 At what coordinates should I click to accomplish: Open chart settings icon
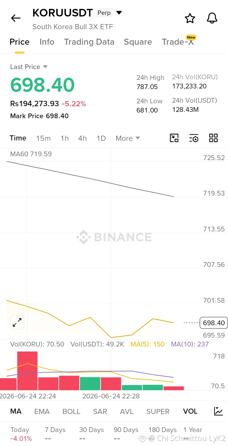(194, 138)
